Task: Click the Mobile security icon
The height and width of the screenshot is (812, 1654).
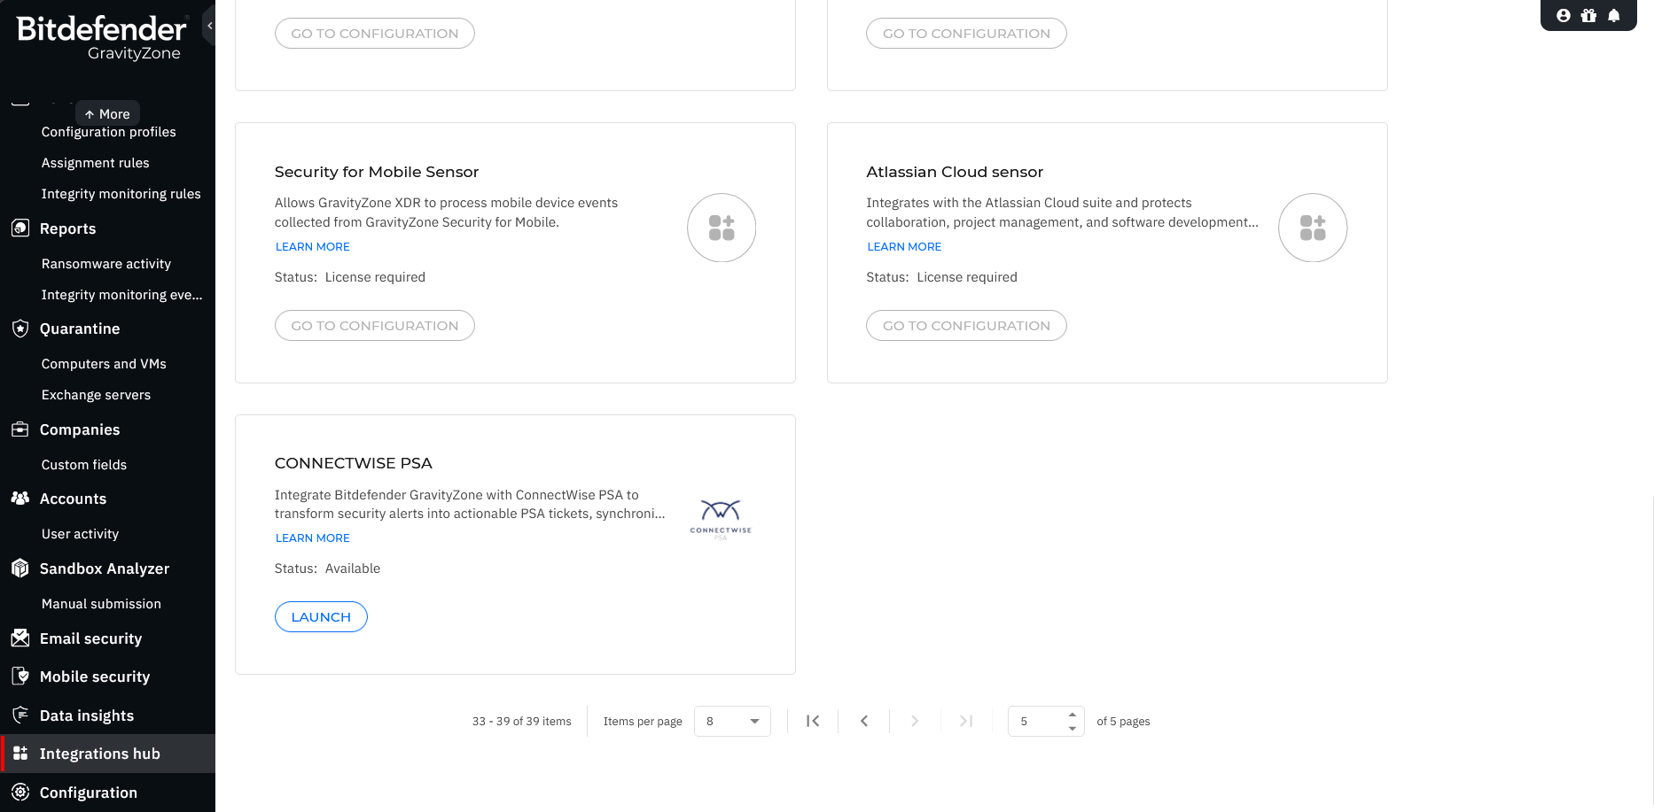Action: (20, 677)
